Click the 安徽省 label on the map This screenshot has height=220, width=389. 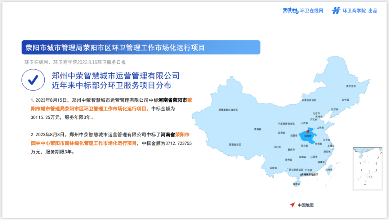click(x=318, y=143)
